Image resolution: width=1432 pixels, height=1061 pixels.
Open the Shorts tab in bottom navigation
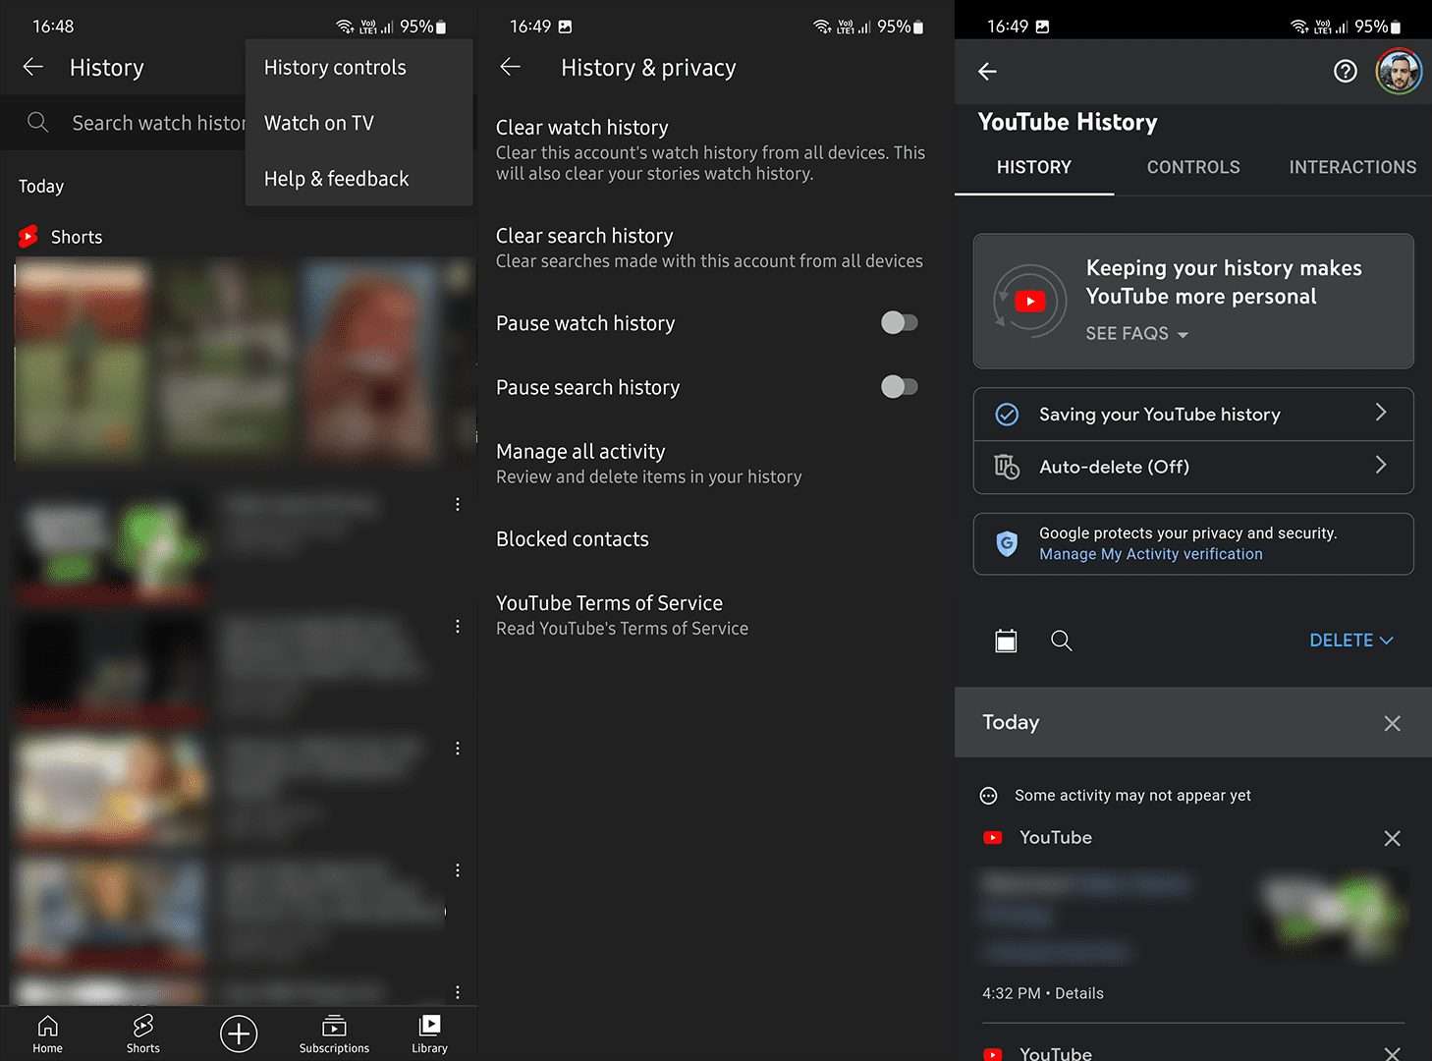pos(142,1033)
